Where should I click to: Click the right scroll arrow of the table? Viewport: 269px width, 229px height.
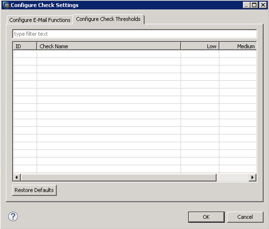252,177
